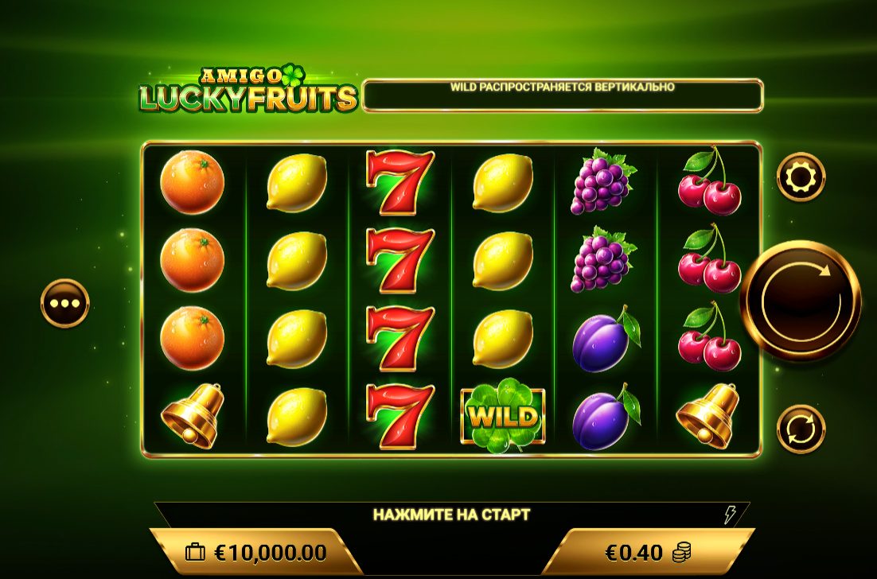
Task: Click the WILD info message banner
Action: (562, 95)
